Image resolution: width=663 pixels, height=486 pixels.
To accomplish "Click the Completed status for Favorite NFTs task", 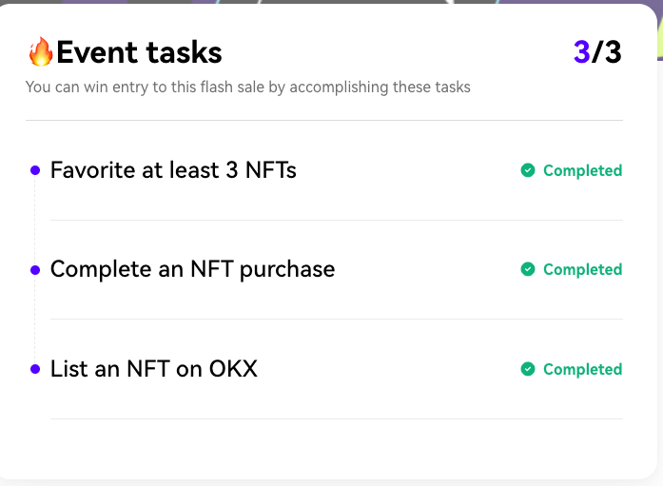I will coord(582,171).
